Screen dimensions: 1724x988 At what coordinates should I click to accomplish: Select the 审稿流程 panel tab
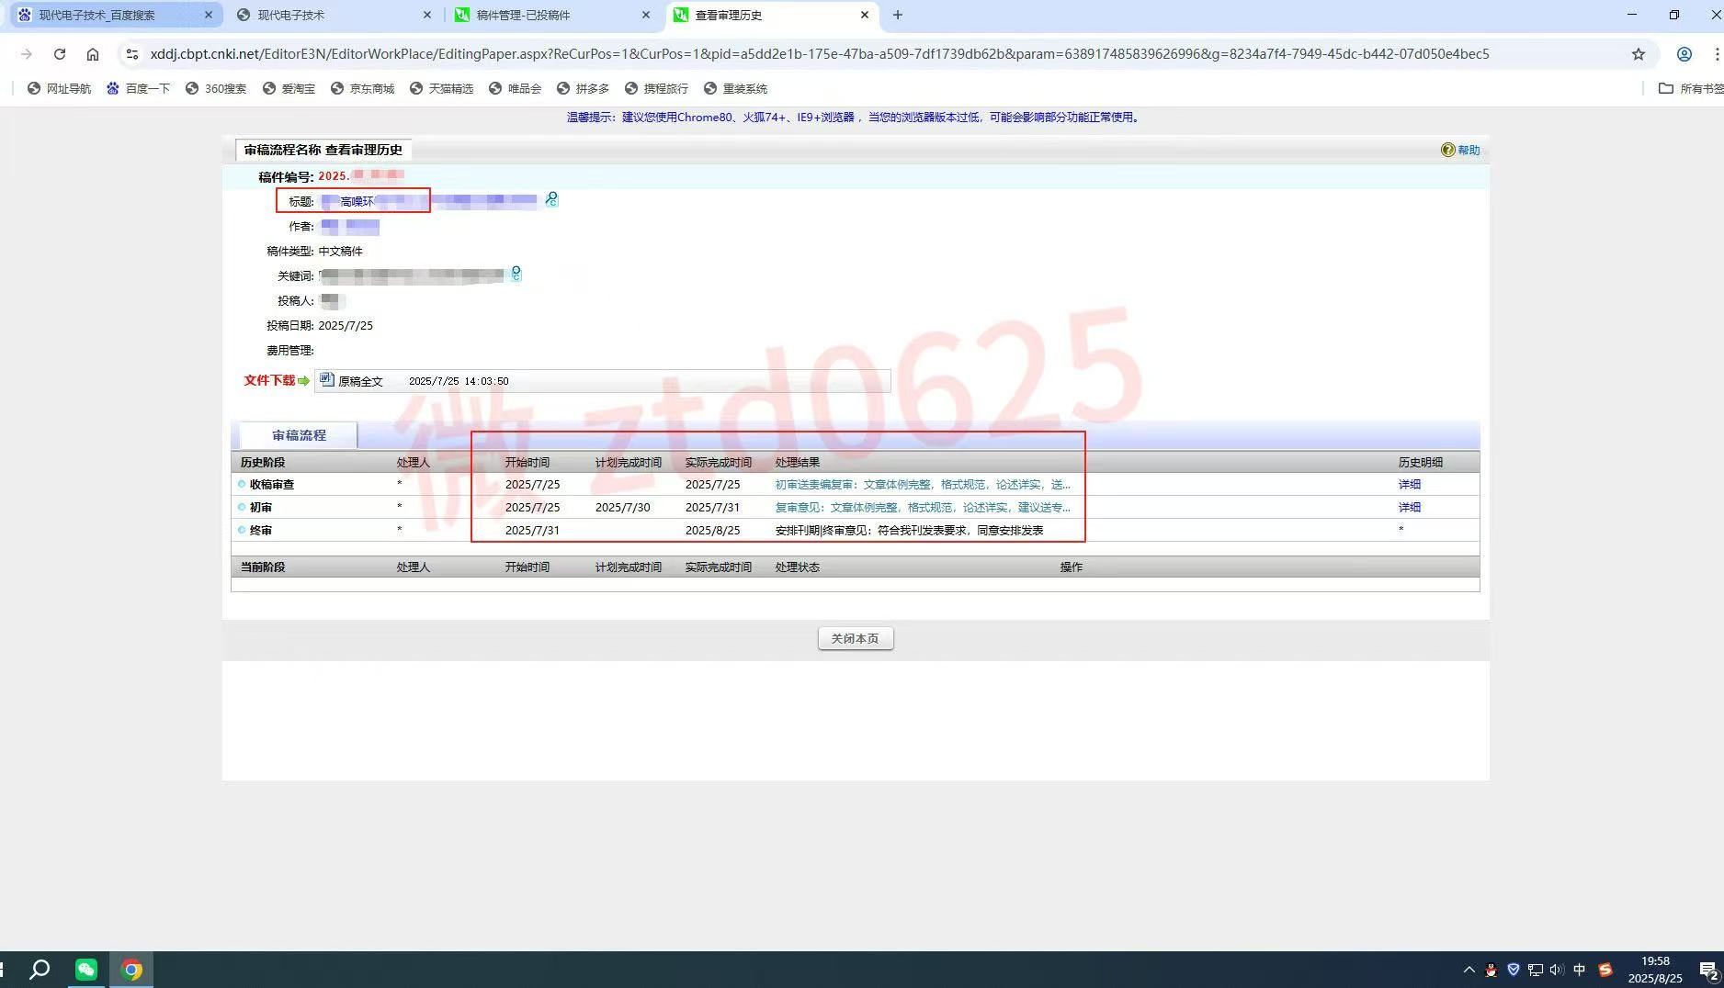[299, 435]
